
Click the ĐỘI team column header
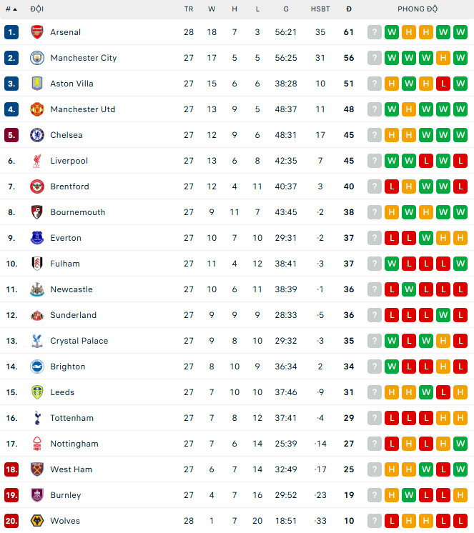pos(37,9)
